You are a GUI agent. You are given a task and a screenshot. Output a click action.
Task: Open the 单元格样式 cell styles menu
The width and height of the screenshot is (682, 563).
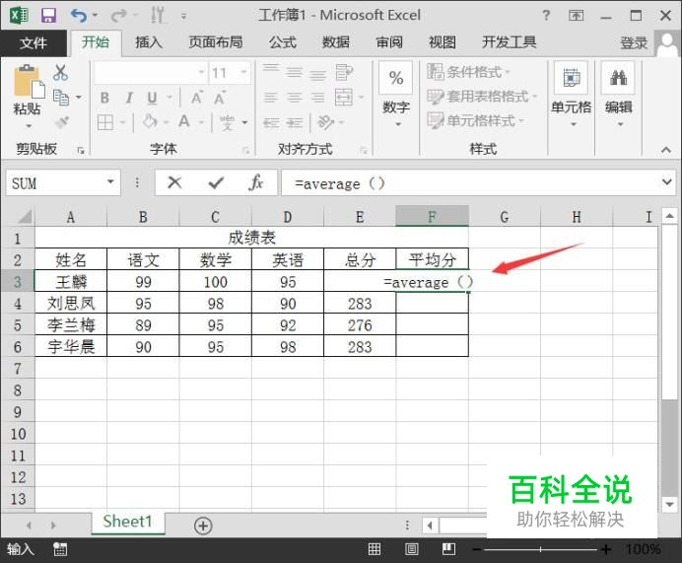475,120
